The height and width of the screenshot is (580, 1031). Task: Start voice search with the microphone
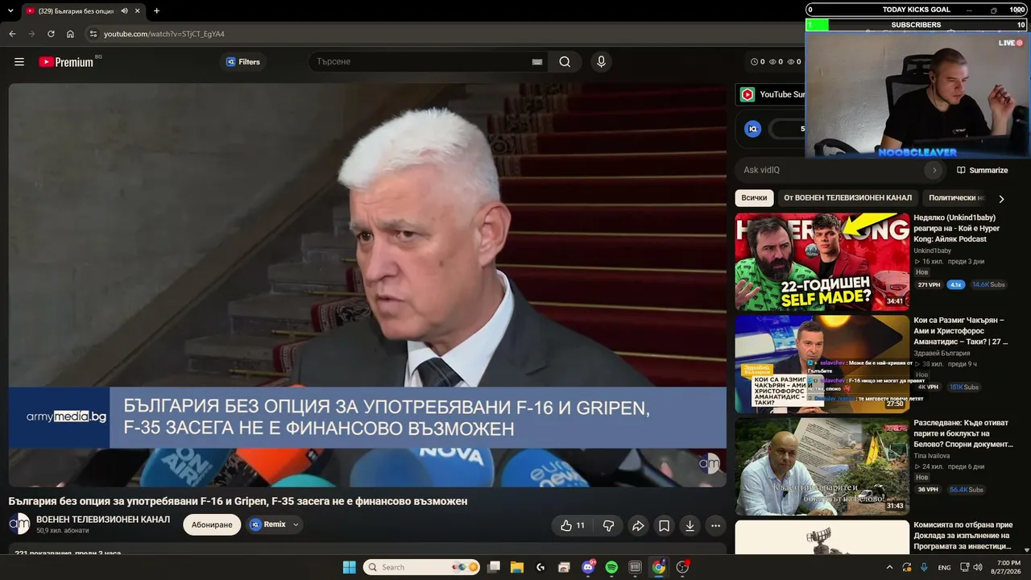600,62
